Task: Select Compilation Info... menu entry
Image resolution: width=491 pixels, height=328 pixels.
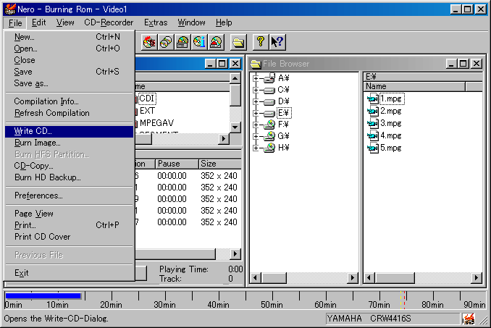Action: [70, 101]
